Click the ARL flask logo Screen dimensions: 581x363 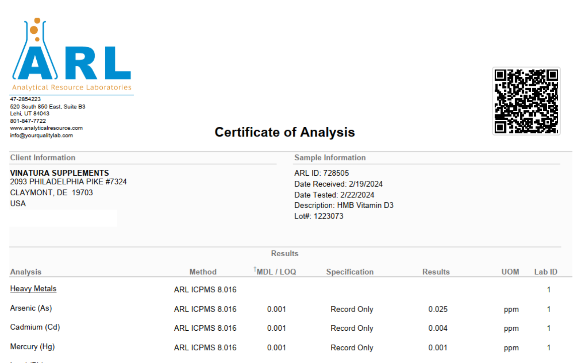72,54
